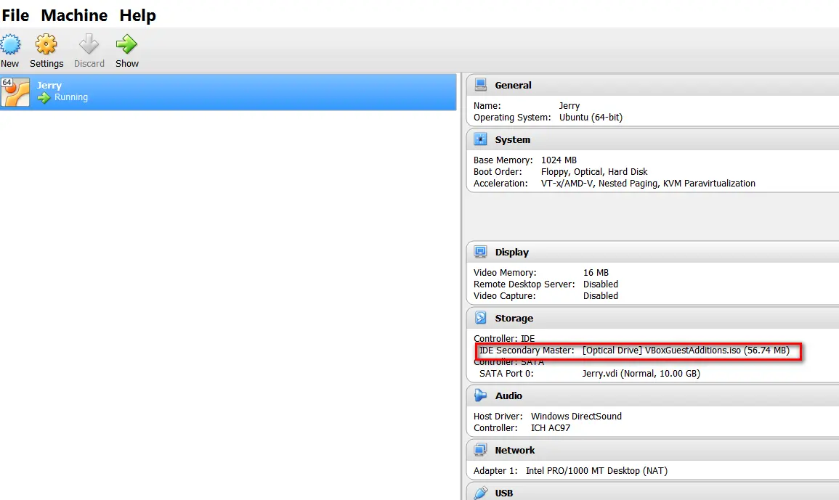Click the ICH AC97 audio controller value
839x500 pixels.
point(551,428)
